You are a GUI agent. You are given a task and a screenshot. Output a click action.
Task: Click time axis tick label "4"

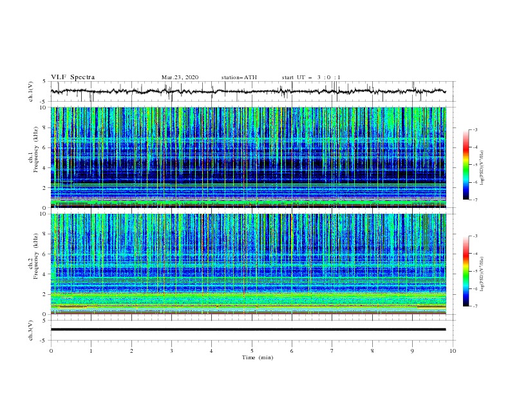coord(211,351)
